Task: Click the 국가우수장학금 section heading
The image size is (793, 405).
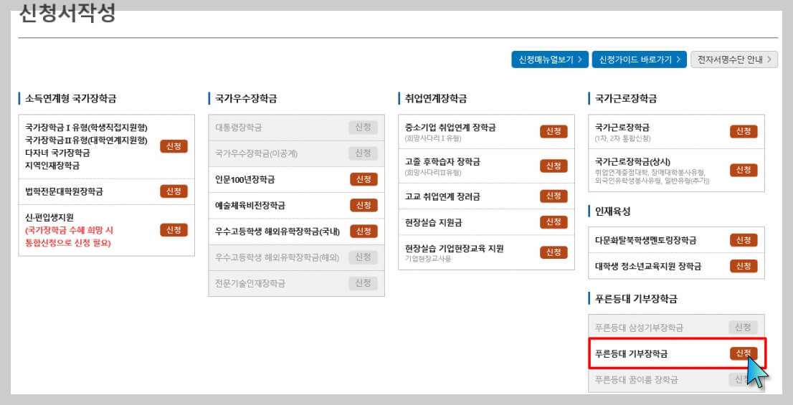Action: (246, 99)
